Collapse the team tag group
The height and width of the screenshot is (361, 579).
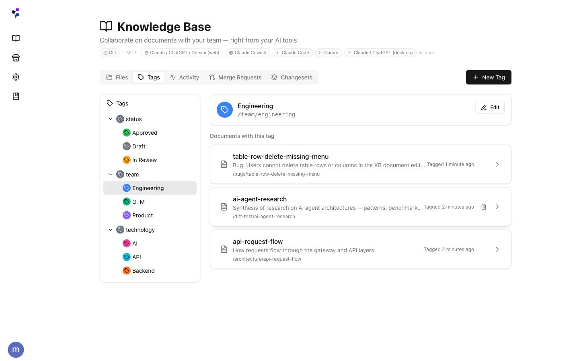point(111,174)
